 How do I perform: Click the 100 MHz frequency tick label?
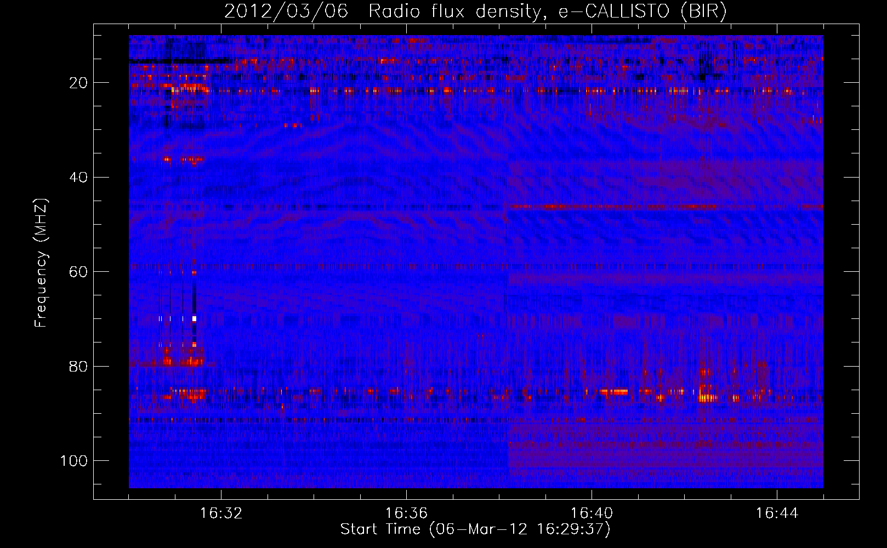click(74, 460)
